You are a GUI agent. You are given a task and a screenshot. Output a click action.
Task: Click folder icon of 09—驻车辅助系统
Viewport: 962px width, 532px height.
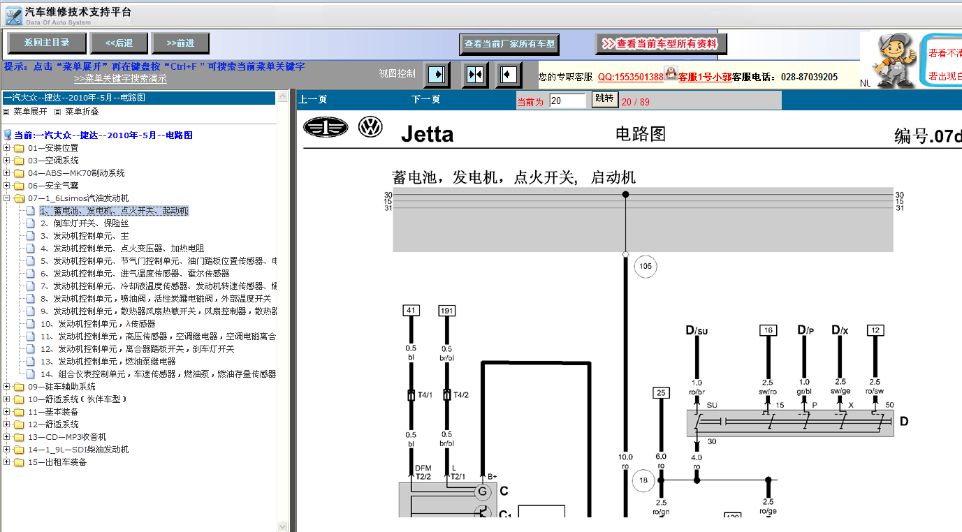pyautogui.click(x=19, y=387)
